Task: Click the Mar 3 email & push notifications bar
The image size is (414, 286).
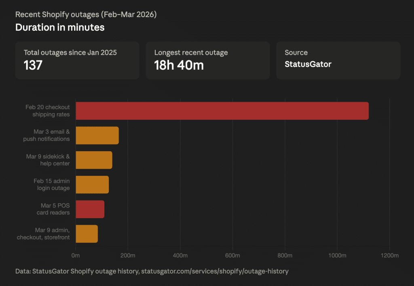Action: [x=97, y=136]
